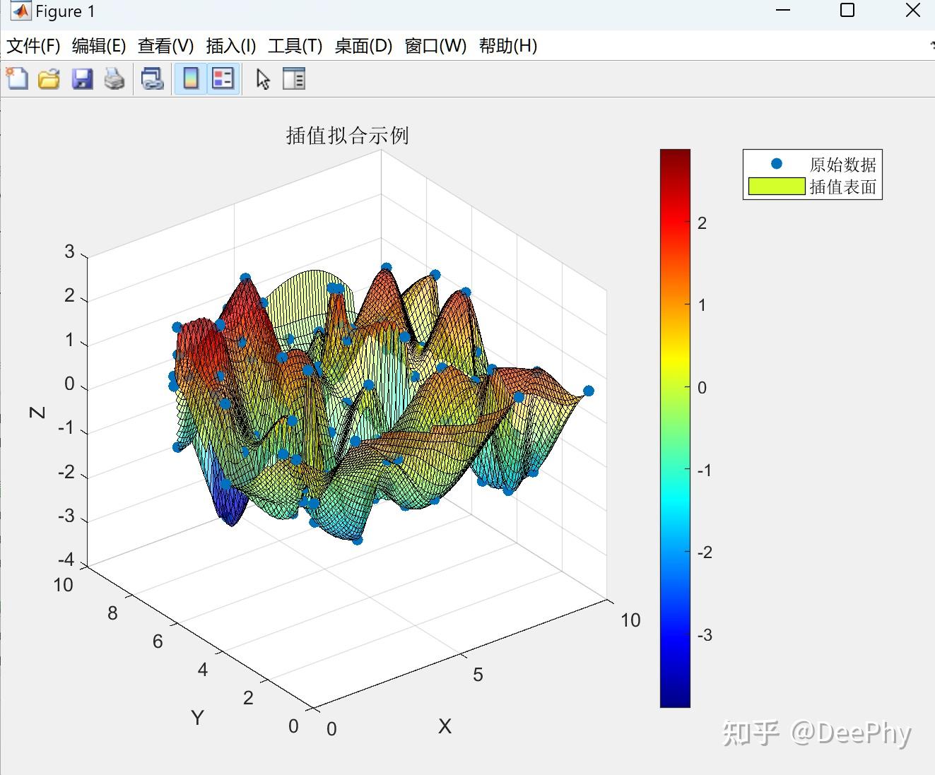The image size is (935, 775).
Task: Print the figure
Action: 114,78
